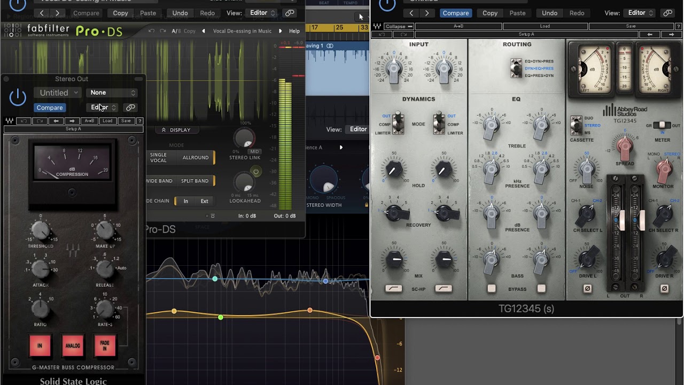The image size is (684, 385).
Task: Toggle the SSL compressor plugin power icon
Action: 18,97
